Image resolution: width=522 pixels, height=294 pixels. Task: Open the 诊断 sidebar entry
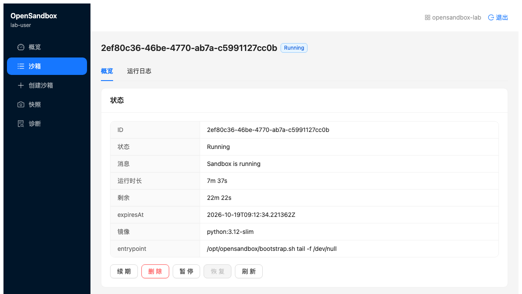coord(47,124)
